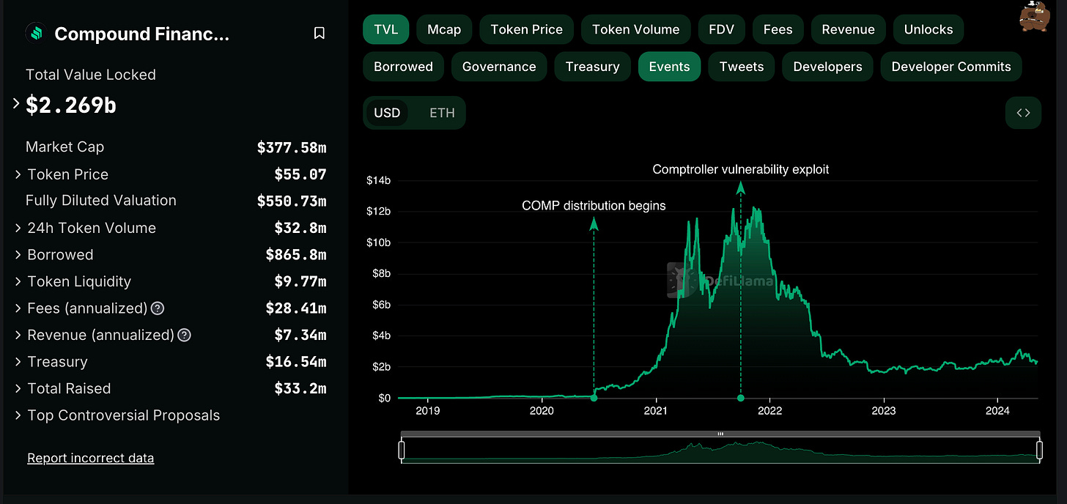Expand the Treasury row

(x=18, y=362)
